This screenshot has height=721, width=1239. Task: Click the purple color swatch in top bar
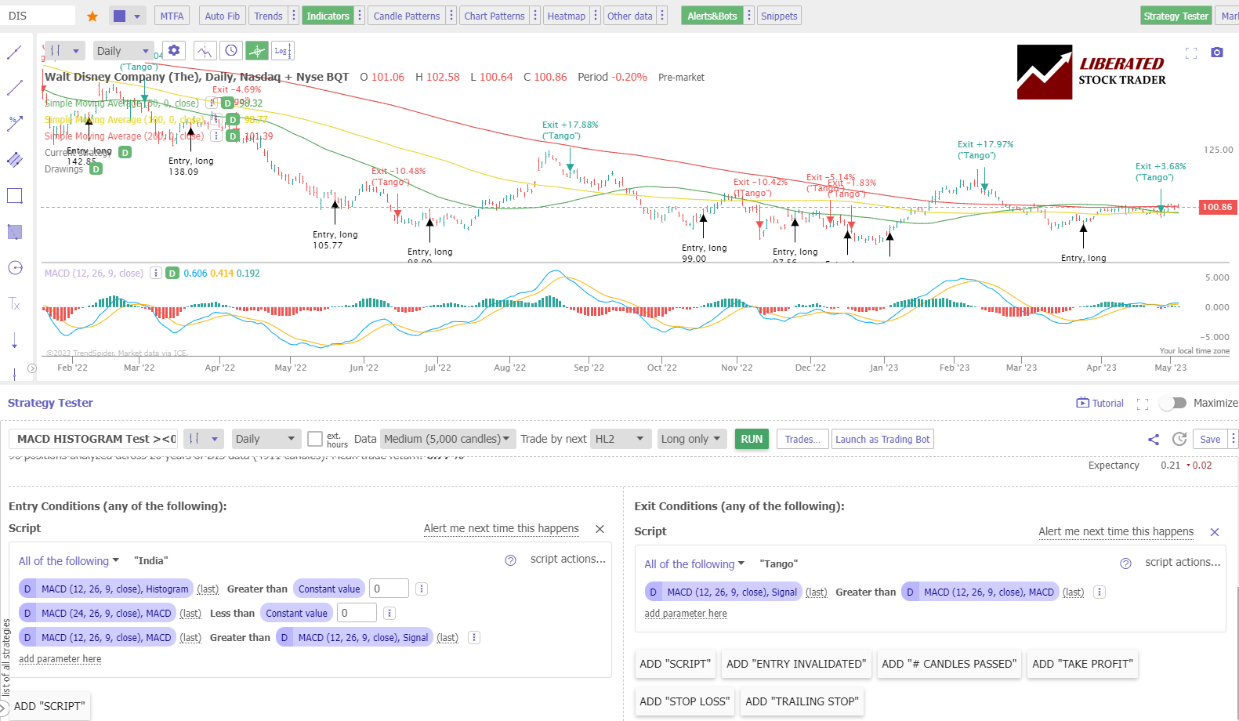coord(119,16)
